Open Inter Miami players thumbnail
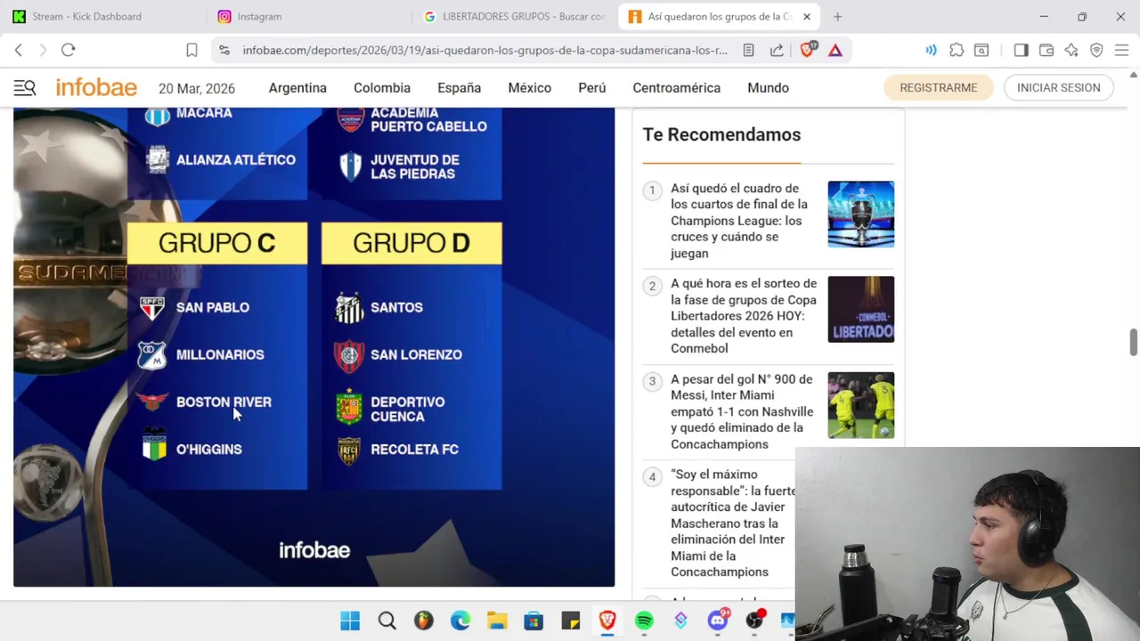 tap(860, 405)
